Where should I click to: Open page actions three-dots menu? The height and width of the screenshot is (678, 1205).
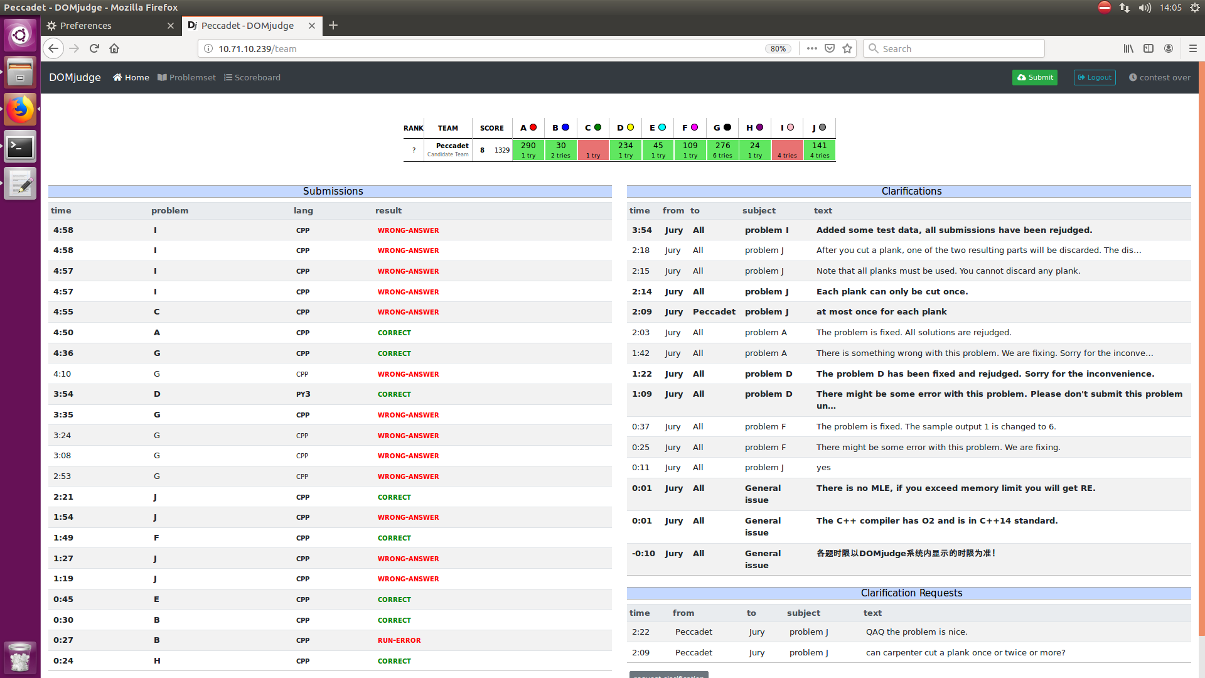(x=811, y=48)
